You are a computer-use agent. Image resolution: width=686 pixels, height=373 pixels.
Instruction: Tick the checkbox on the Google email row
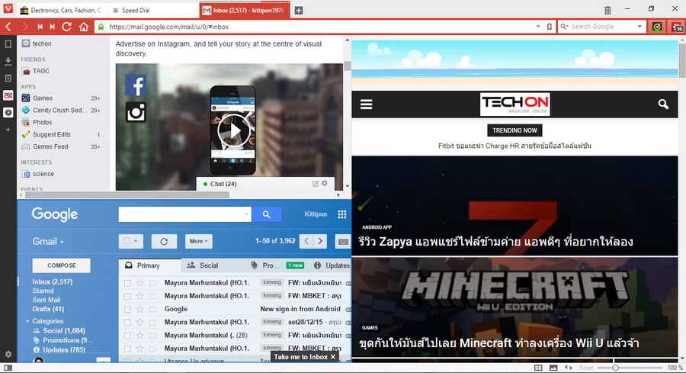[127, 309]
